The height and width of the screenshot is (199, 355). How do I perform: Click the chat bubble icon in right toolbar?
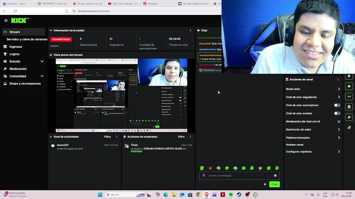(349, 86)
